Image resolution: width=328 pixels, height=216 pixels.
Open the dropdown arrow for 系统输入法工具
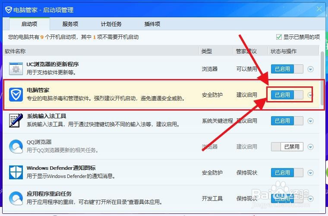[x=310, y=121]
